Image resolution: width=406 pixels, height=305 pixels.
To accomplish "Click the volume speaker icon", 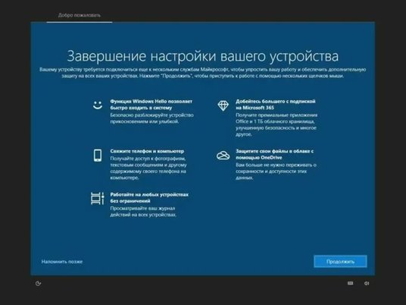I will pos(367,283).
